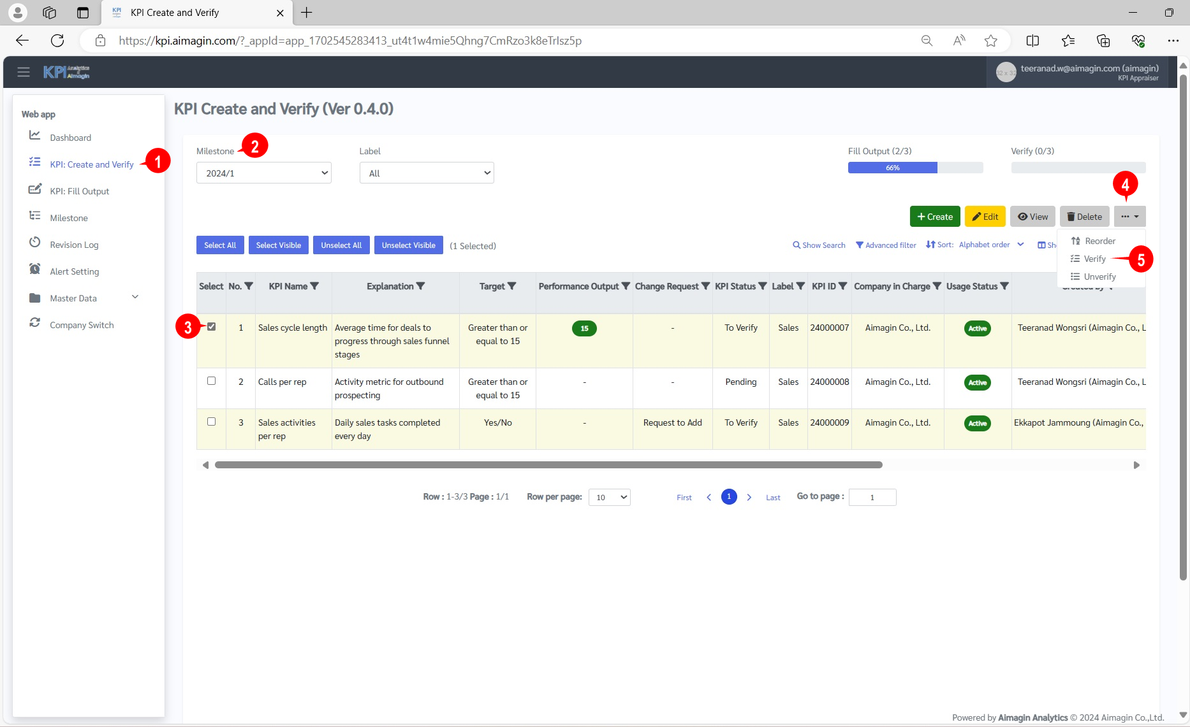Choose Verify from the actions menu
The width and height of the screenshot is (1190, 727).
1094,259
